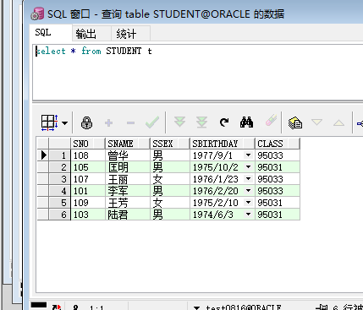
Task: Open date dropdown for 1976/1/23
Action: pos(249,179)
